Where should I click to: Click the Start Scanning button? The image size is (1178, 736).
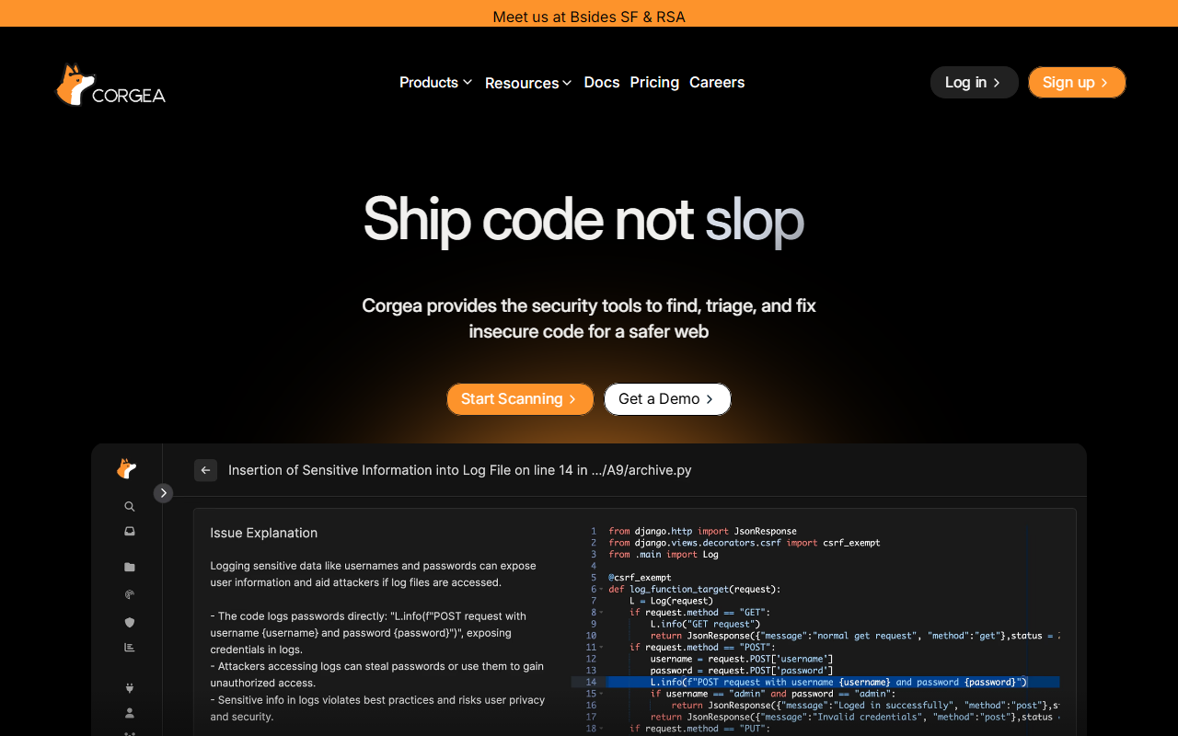pyautogui.click(x=520, y=399)
